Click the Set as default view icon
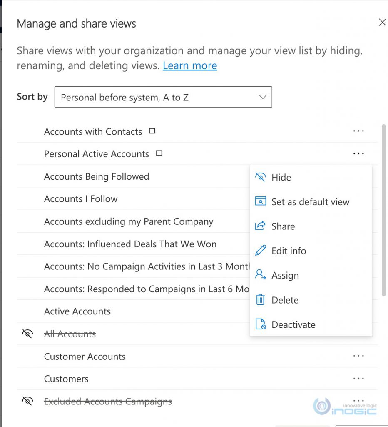 pyautogui.click(x=260, y=201)
